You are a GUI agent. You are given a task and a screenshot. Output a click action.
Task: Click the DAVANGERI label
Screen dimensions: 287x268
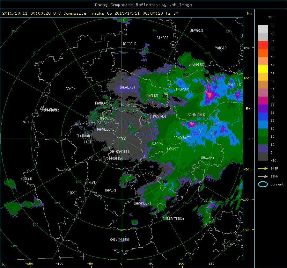pyautogui.click(x=143, y=203)
